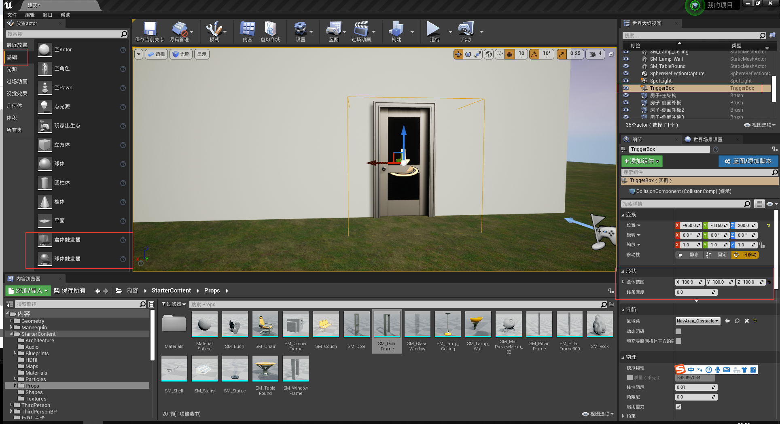Toggle grid snapping icon in viewport
The image size is (780, 424).
pyautogui.click(x=510, y=54)
